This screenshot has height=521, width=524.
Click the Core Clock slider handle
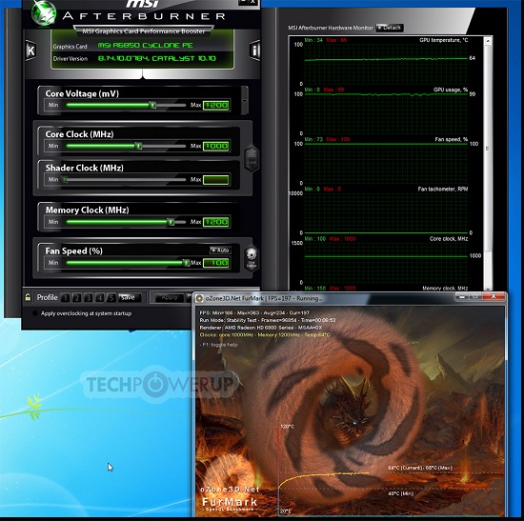point(138,146)
